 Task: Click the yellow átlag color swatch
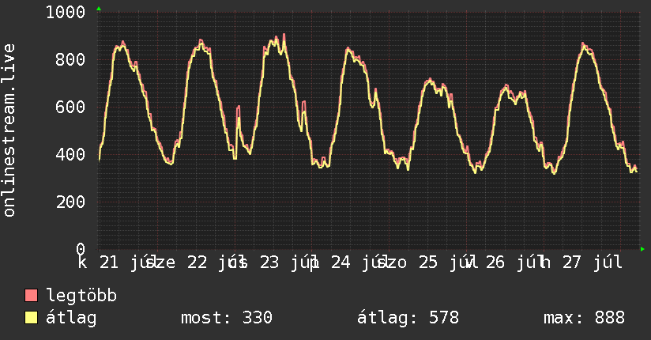coord(31,317)
